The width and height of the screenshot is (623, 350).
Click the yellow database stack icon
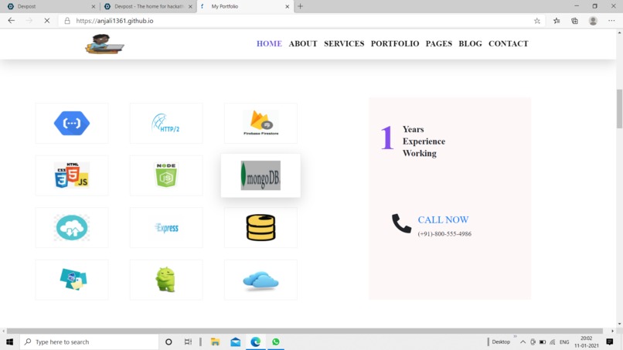[260, 228]
